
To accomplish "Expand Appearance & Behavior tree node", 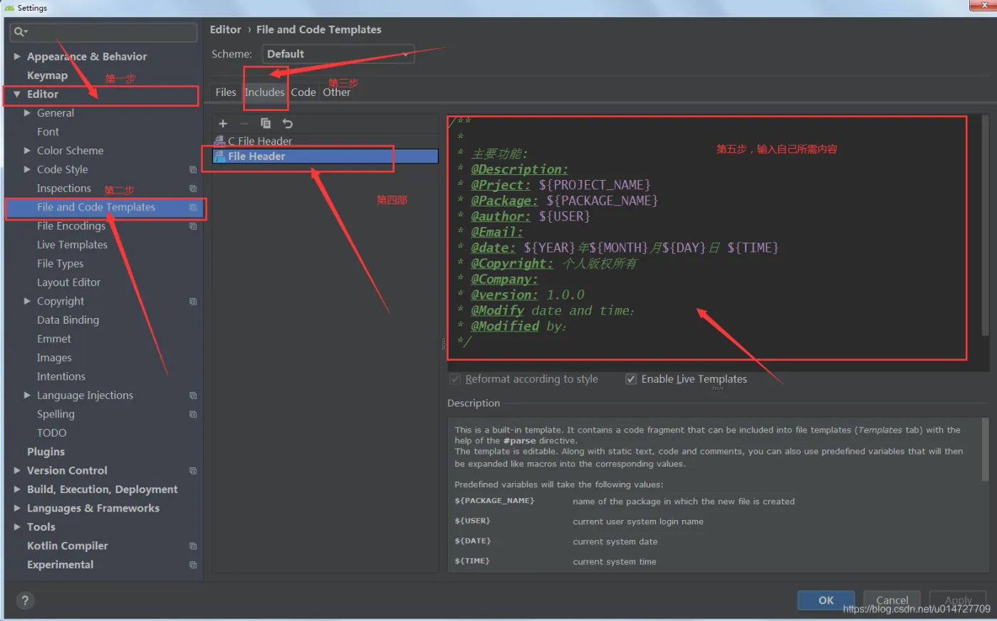I will (x=17, y=56).
